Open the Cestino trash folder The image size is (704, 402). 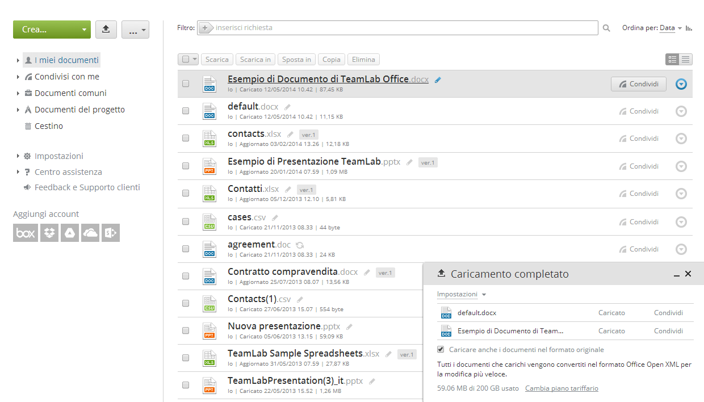pyautogui.click(x=49, y=126)
